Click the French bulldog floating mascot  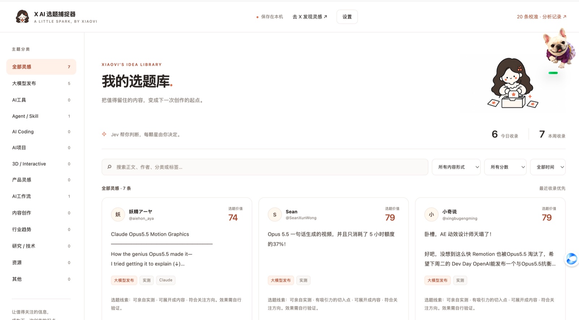point(559,48)
